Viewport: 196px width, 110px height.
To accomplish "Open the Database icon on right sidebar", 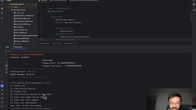I will [x=194, y=10].
